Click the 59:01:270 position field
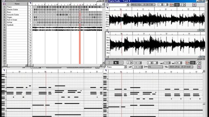 (173, 67)
